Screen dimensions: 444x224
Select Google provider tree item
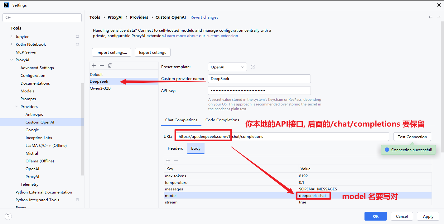(x=32, y=130)
